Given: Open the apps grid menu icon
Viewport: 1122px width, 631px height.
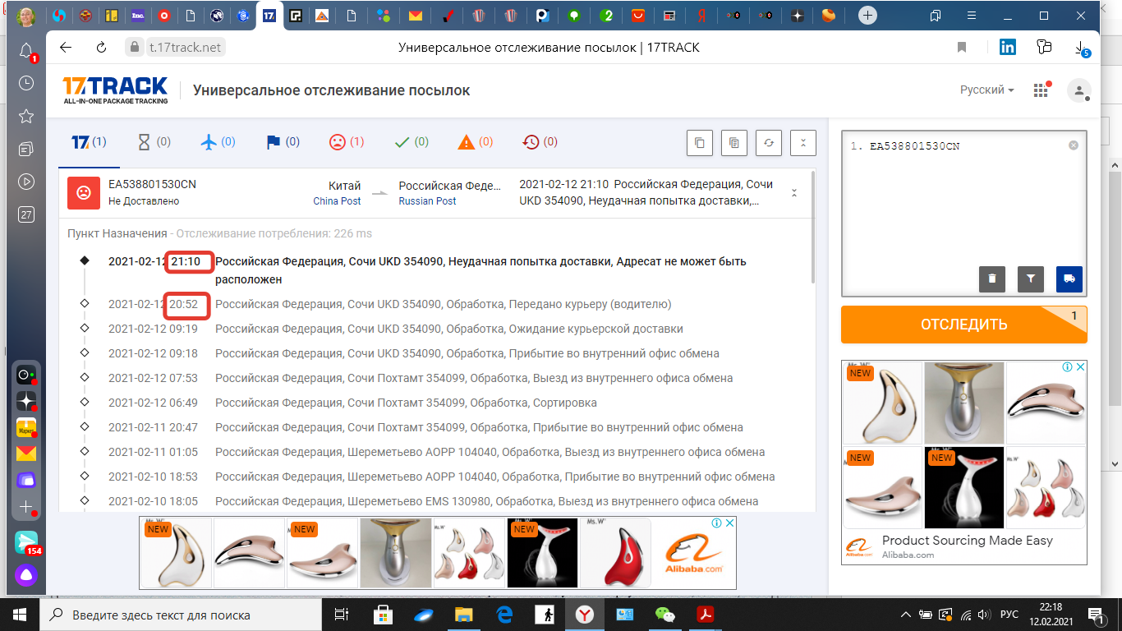Looking at the screenshot, I should [x=1042, y=90].
